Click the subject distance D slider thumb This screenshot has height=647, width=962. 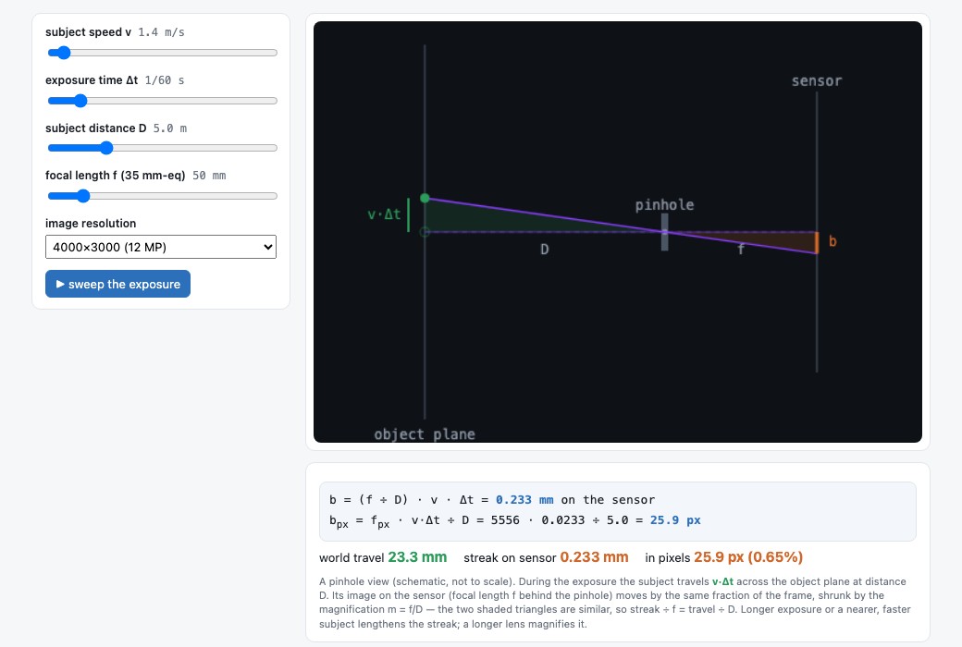click(106, 148)
